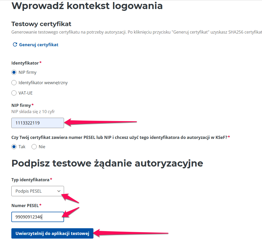This screenshot has width=262, height=244.
Task: Click the chevron arrow in the Podpis PESEL select
Action: tap(59, 191)
